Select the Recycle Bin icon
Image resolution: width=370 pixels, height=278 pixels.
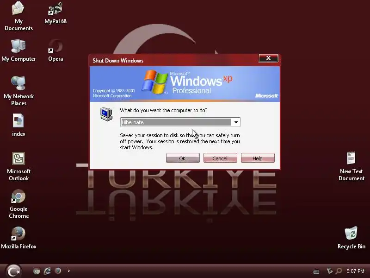click(x=351, y=238)
